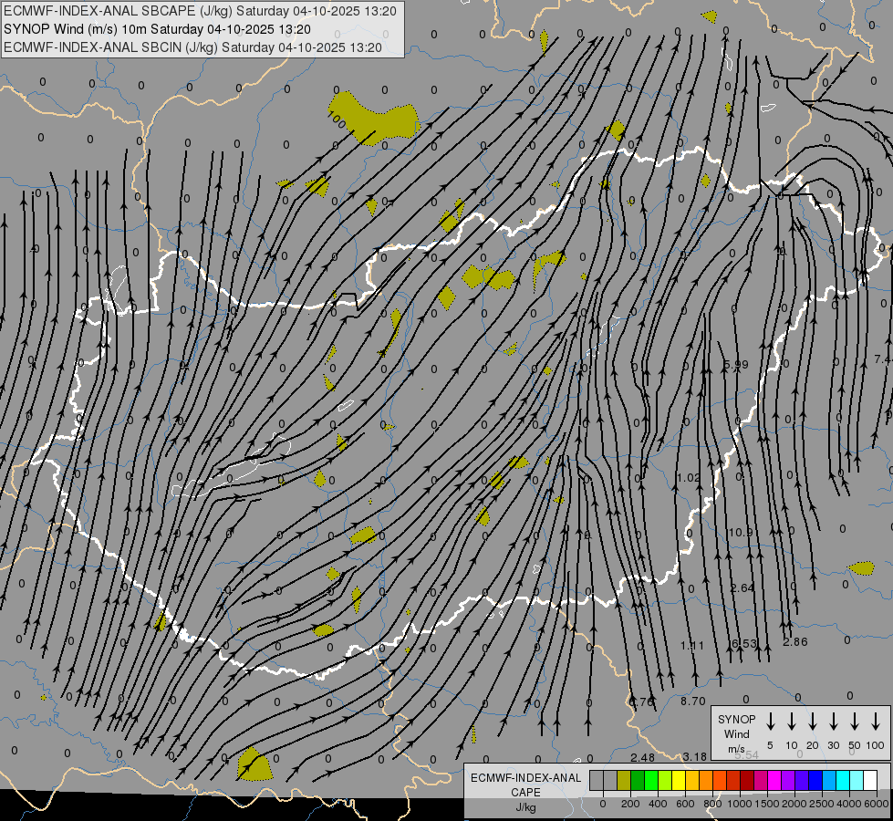The height and width of the screenshot is (821, 893).
Task: Click the 2500 tick label on CAPE scale
Action: (x=822, y=804)
